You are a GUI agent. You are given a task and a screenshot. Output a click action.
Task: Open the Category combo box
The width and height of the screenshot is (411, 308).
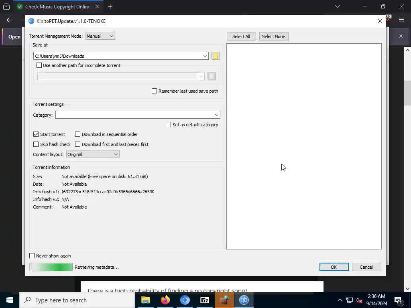(138, 115)
